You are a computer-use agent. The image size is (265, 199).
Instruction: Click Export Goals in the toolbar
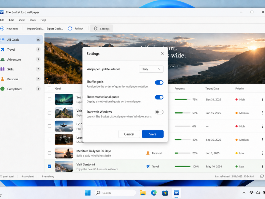(x=55, y=29)
